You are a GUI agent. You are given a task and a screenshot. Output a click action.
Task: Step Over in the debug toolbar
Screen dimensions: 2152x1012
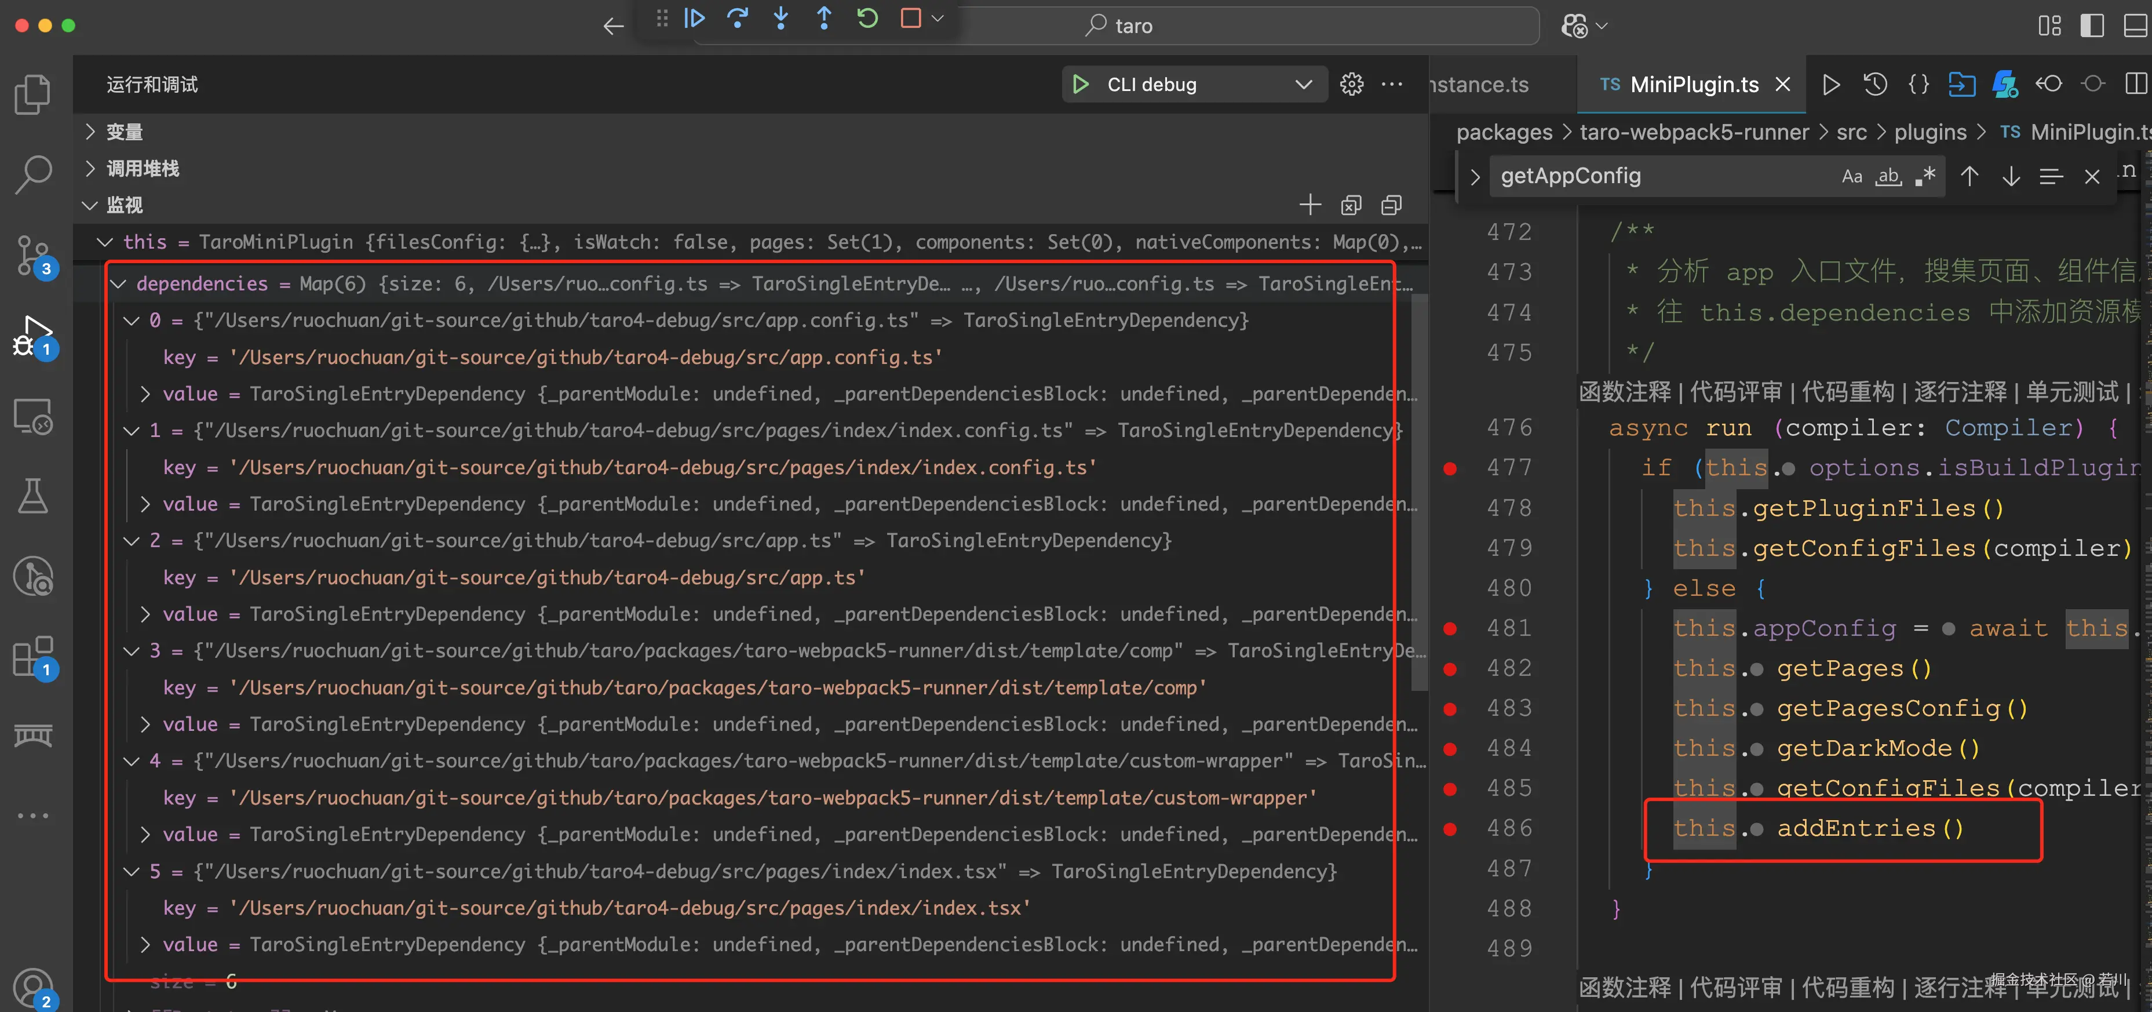tap(739, 19)
